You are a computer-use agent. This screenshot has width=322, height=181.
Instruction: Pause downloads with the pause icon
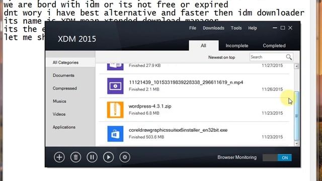[x=92, y=157]
